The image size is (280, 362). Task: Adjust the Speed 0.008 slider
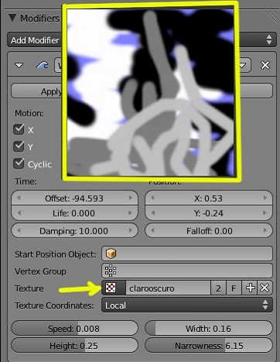coord(74,328)
